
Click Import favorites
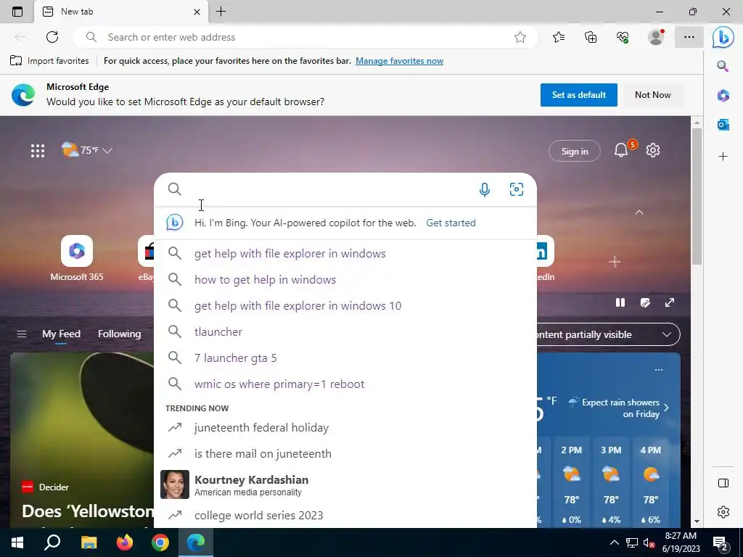(x=49, y=61)
